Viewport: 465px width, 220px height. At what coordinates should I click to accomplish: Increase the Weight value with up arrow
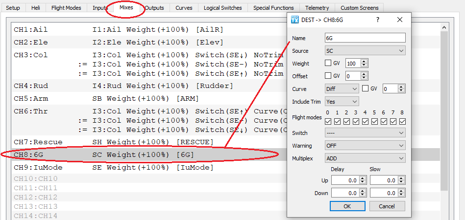point(364,61)
